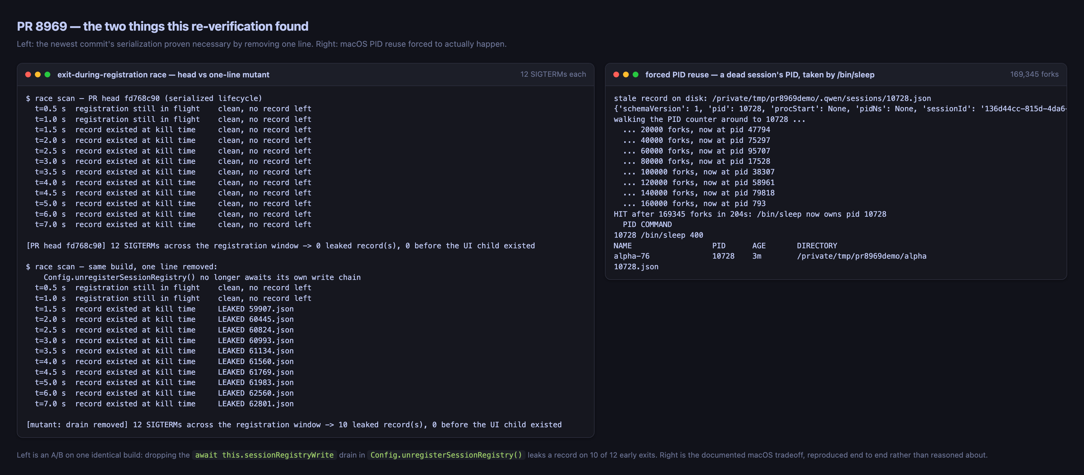This screenshot has width=1084, height=475.
Task: Click the 'stale record on disk' path line
Action: coord(772,98)
